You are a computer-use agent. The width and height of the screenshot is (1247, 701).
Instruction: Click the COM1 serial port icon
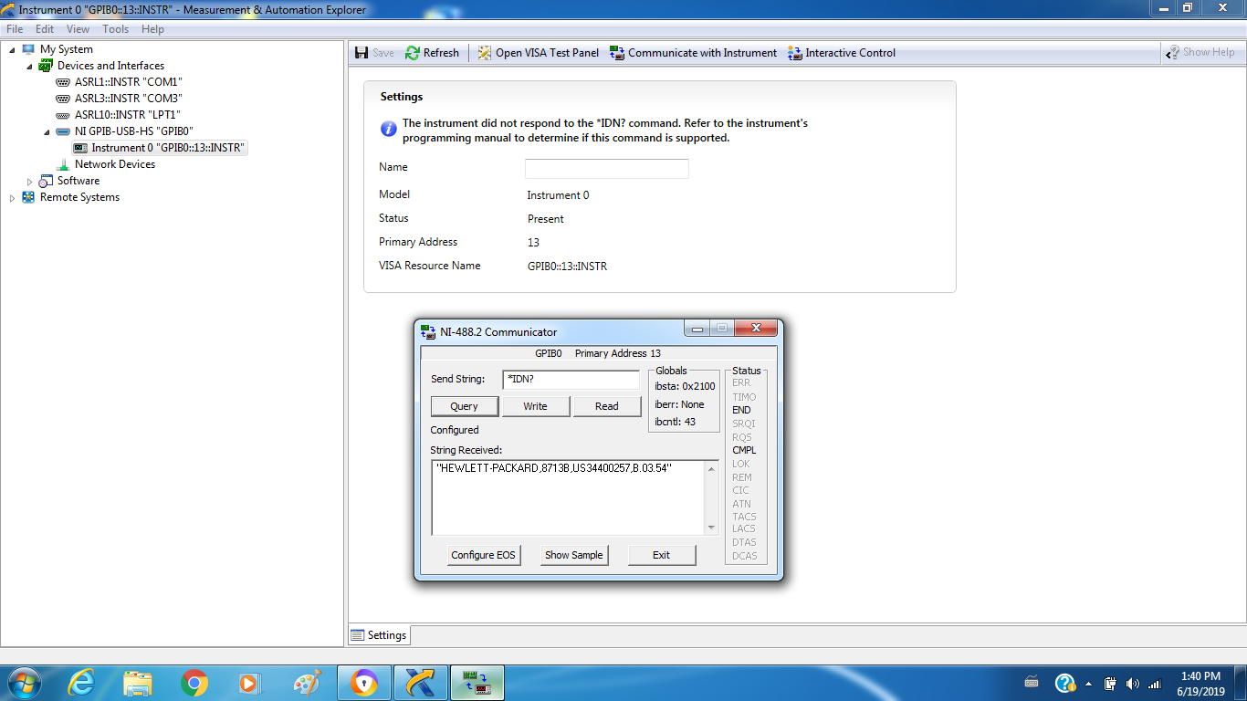point(63,82)
